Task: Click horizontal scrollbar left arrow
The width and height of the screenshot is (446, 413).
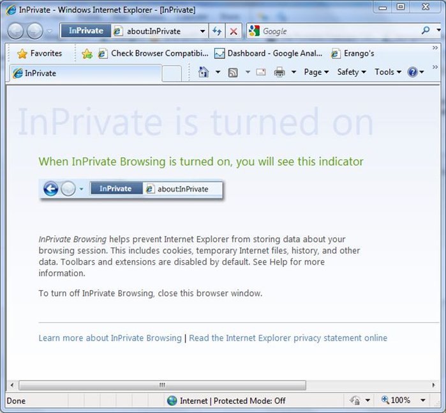Action: [x=12, y=385]
